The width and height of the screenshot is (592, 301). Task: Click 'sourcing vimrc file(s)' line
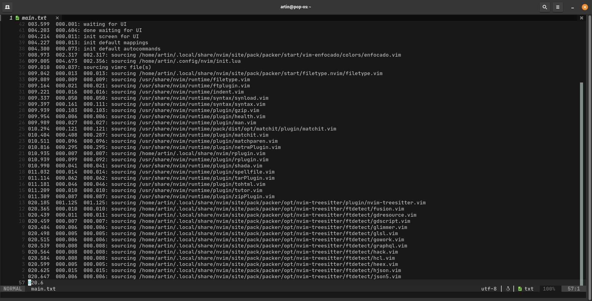pyautogui.click(x=89, y=67)
